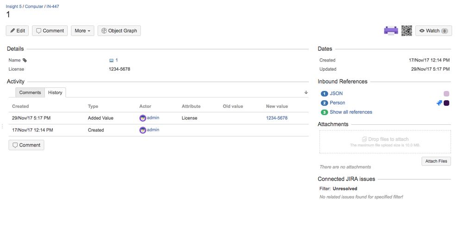Click the Edit pencil button
Image resolution: width=462 pixels, height=226 pixels.
(18, 31)
